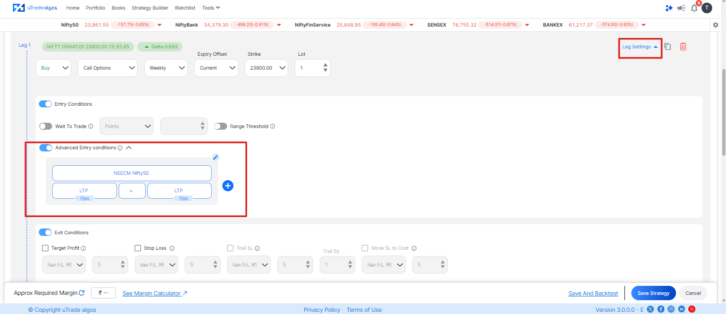
Task: Check the Trail SL checkbox
Action: [x=230, y=248]
